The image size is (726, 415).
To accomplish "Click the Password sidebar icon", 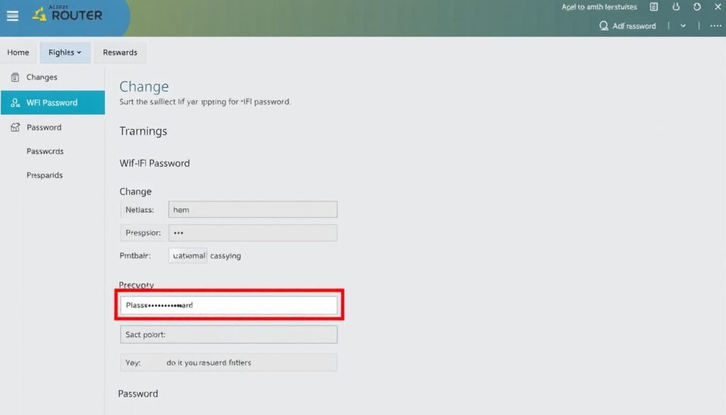I will (x=16, y=128).
